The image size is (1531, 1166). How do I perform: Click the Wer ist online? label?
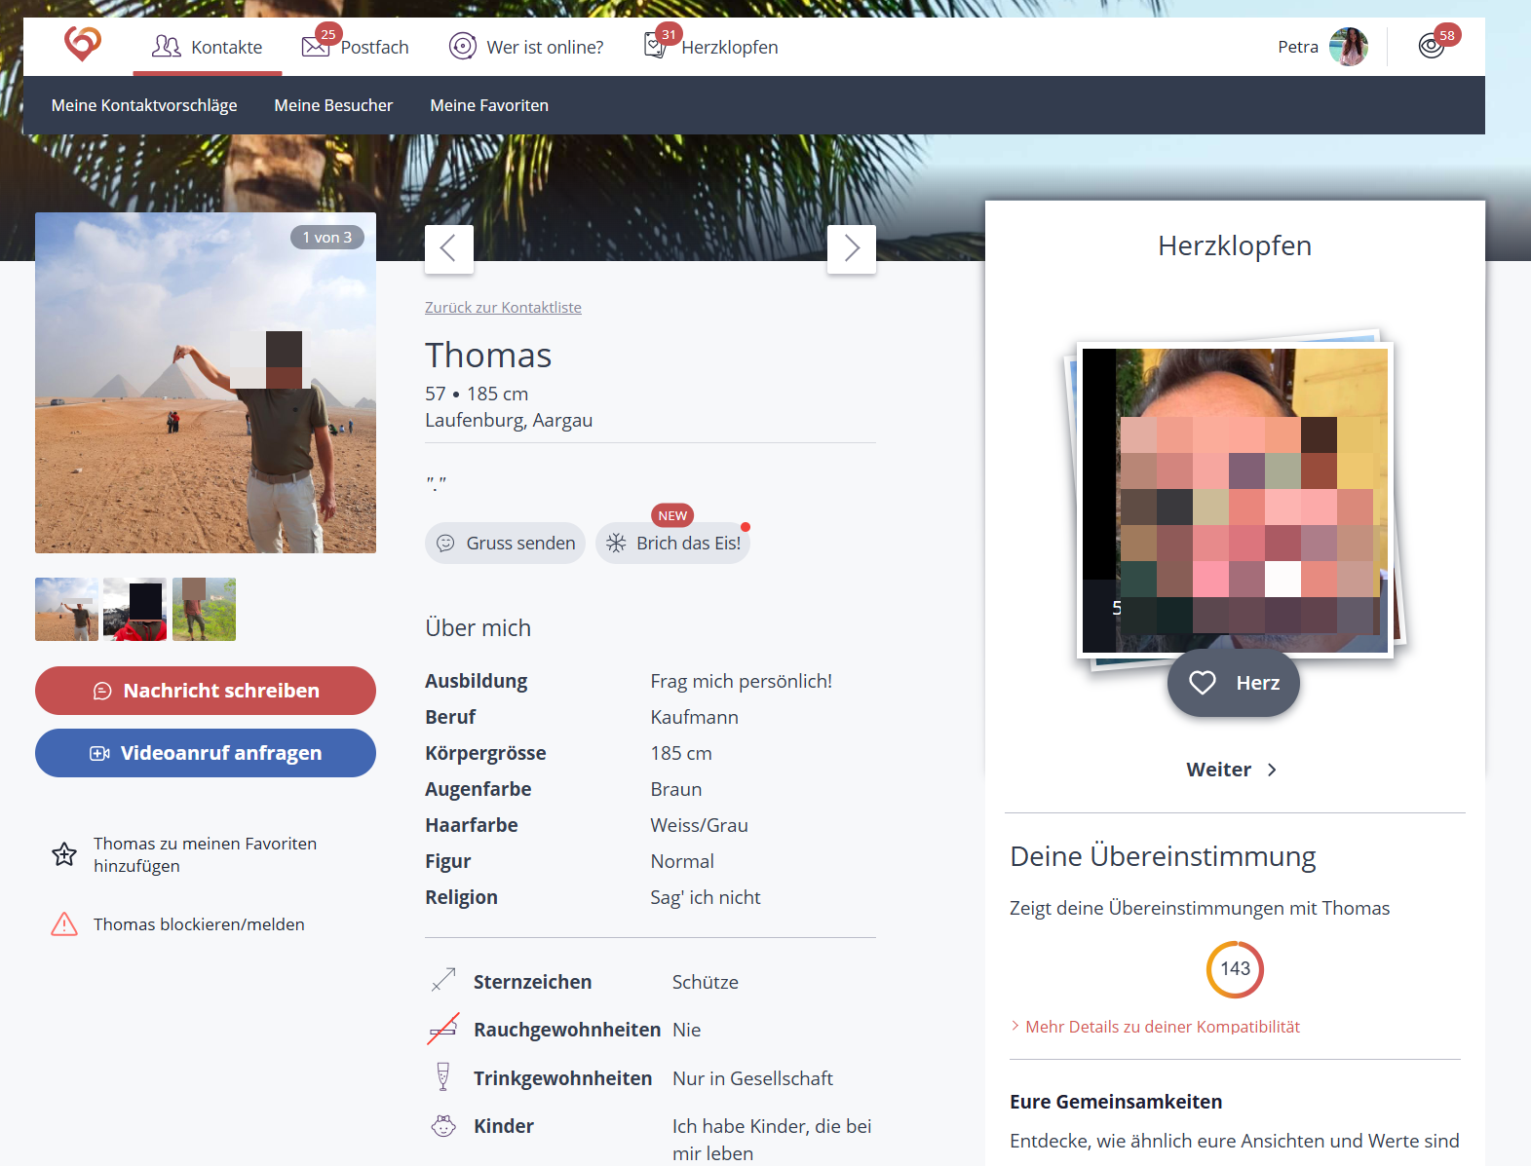[x=545, y=48]
